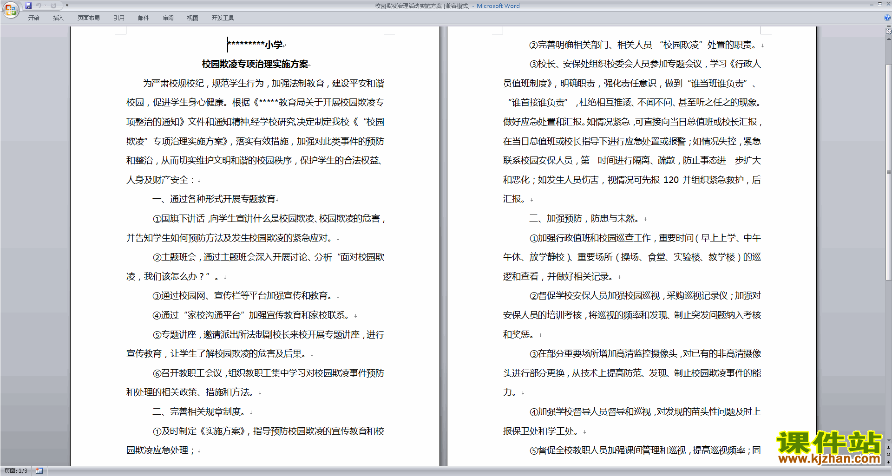Open the 开始 ribbon tab
This screenshot has width=892, height=476.
(33, 18)
